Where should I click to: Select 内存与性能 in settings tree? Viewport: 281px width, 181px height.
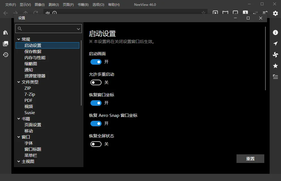[x=35, y=57]
